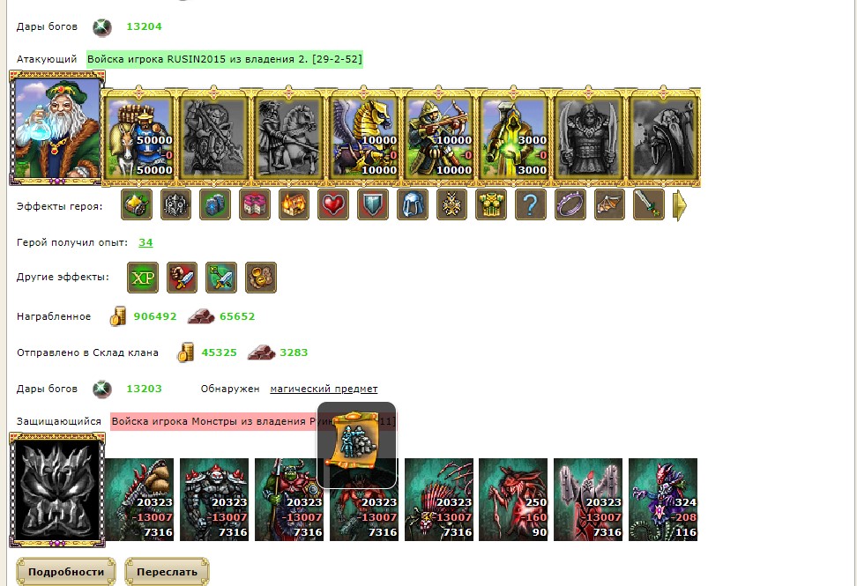This screenshot has height=586, width=857.
Task: Open the магический предмет link
Action: click(324, 389)
